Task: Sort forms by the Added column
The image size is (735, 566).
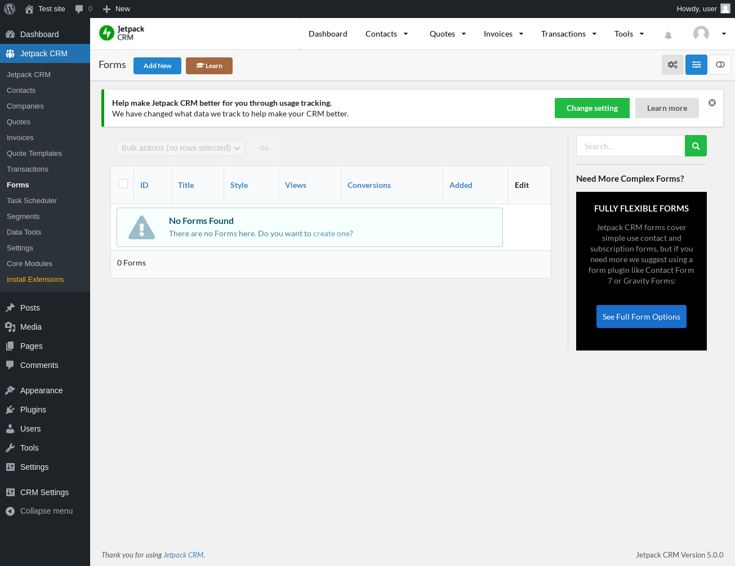Action: (x=461, y=185)
